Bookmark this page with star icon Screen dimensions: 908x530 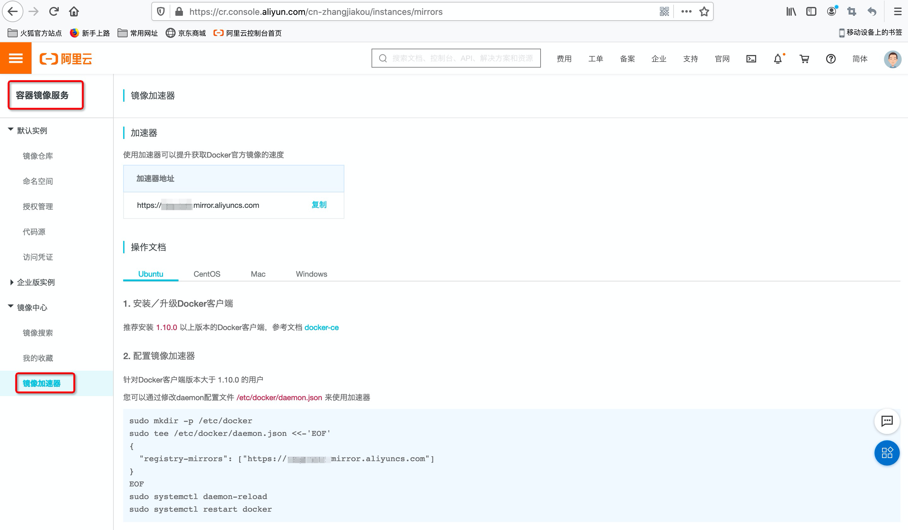coord(704,12)
